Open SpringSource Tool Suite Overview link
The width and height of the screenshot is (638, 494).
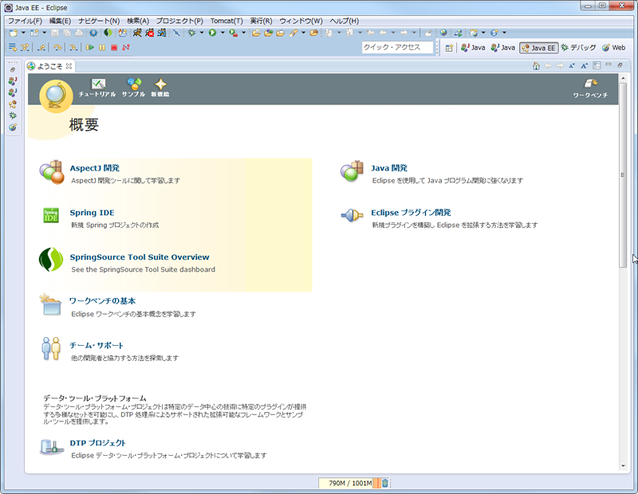[140, 257]
